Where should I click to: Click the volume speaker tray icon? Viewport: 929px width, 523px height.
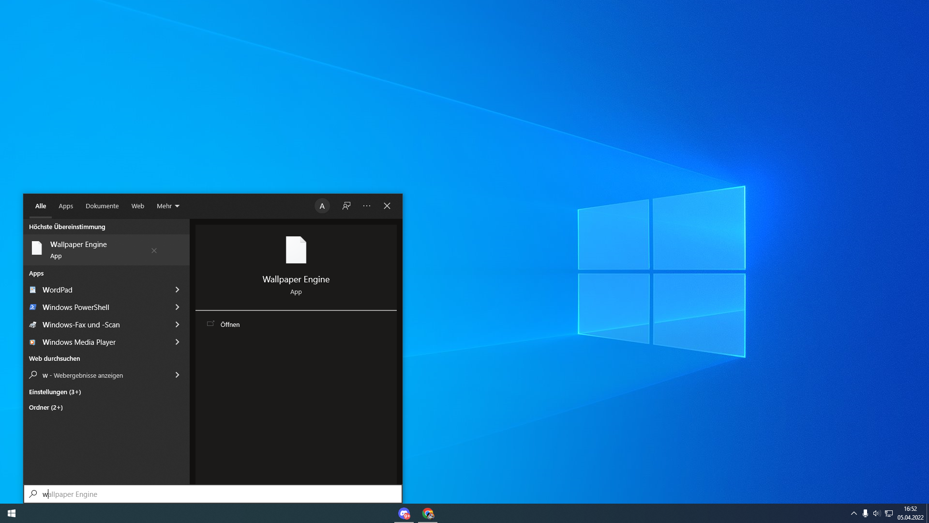[x=876, y=513]
